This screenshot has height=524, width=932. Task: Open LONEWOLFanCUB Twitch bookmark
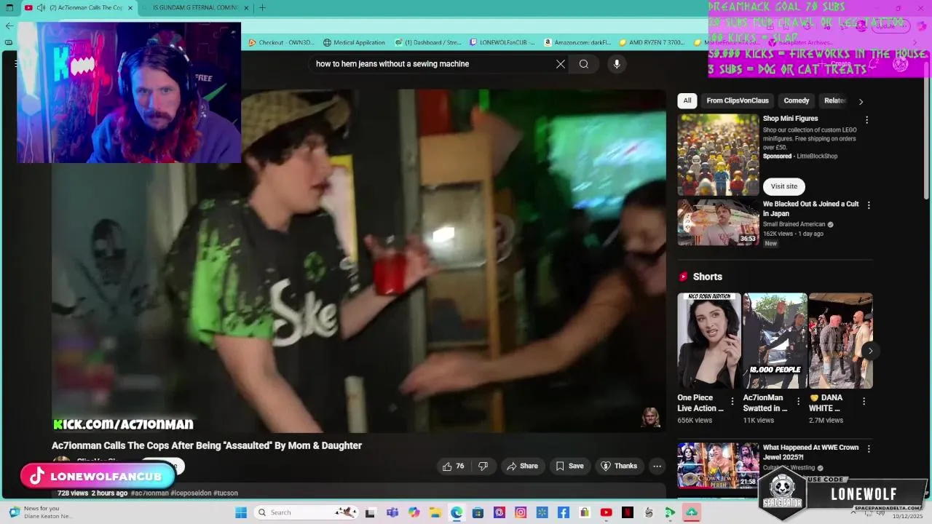tap(502, 42)
